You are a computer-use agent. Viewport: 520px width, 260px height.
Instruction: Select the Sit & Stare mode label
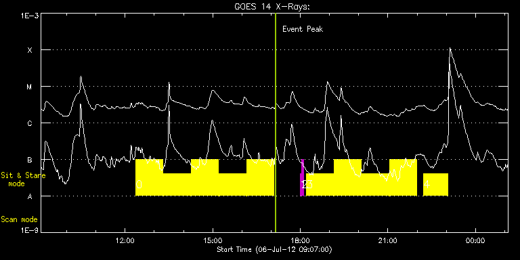point(22,179)
